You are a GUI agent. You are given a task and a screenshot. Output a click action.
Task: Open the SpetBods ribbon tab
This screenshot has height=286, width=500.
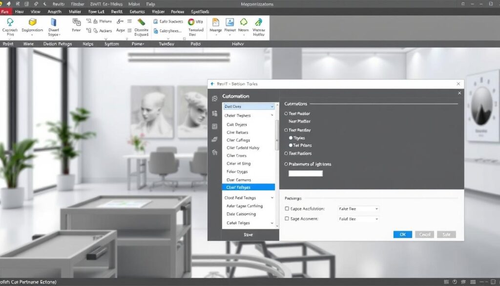point(200,12)
